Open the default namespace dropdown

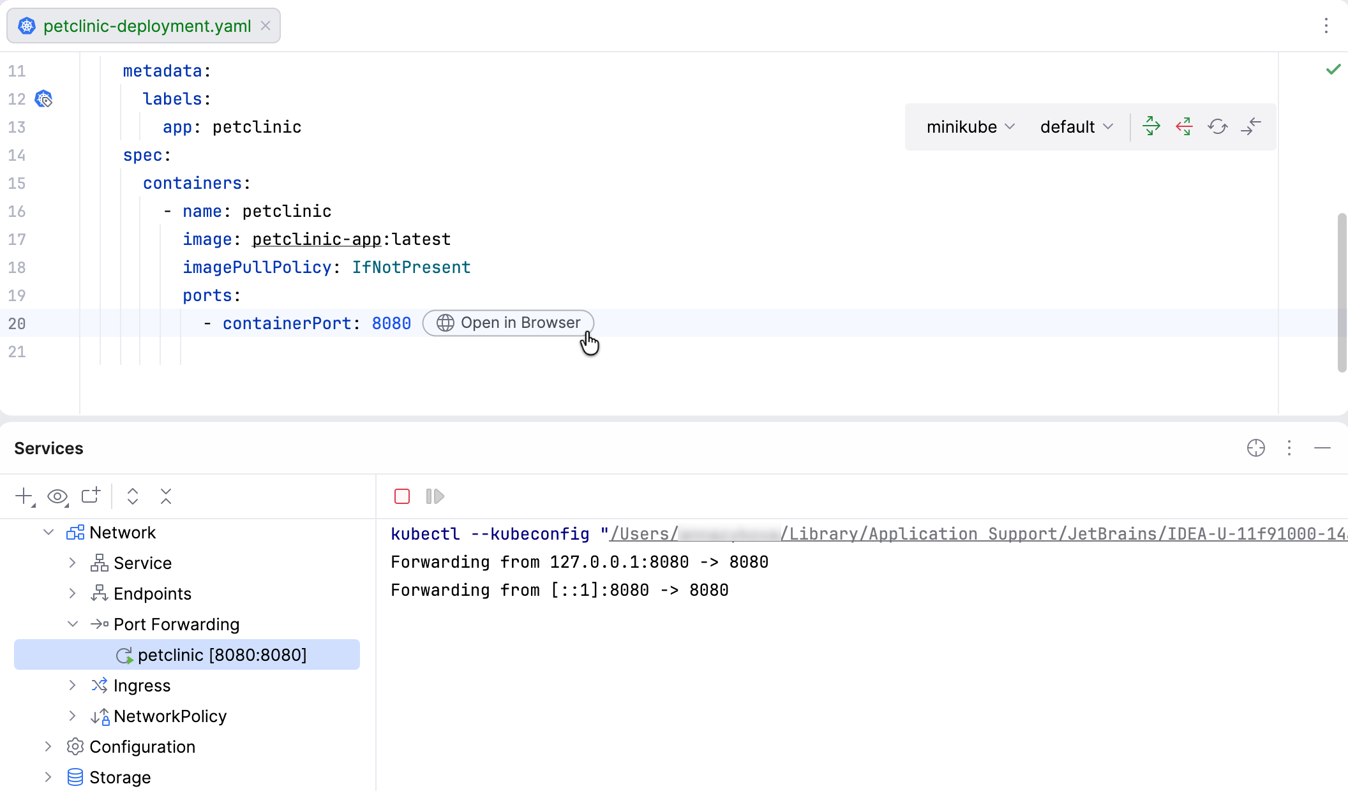coord(1076,127)
